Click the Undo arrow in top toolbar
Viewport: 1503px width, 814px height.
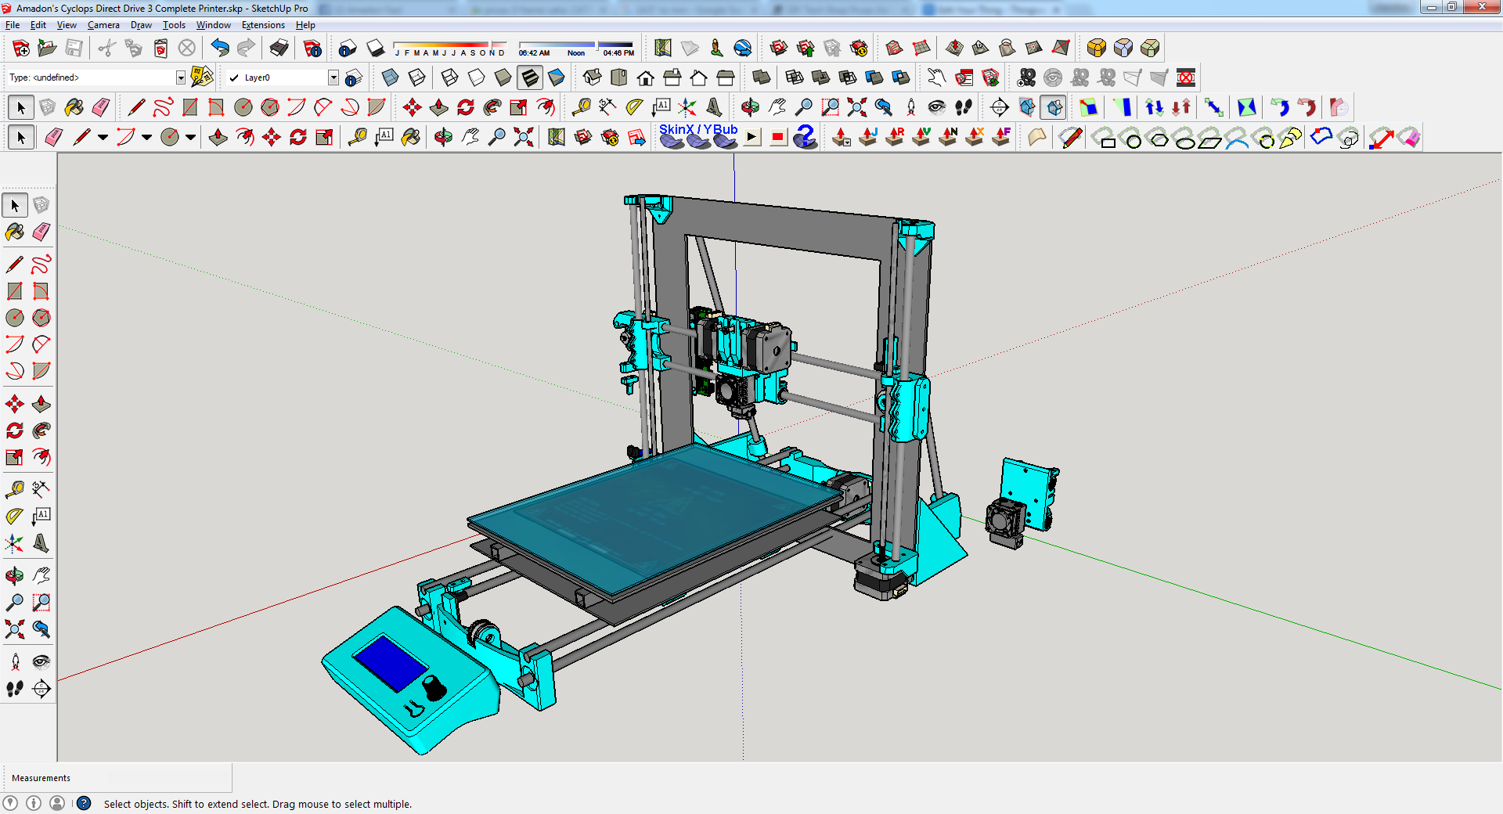(220, 49)
